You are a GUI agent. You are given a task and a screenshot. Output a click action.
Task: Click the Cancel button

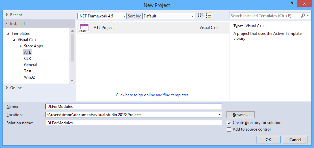click(x=295, y=139)
